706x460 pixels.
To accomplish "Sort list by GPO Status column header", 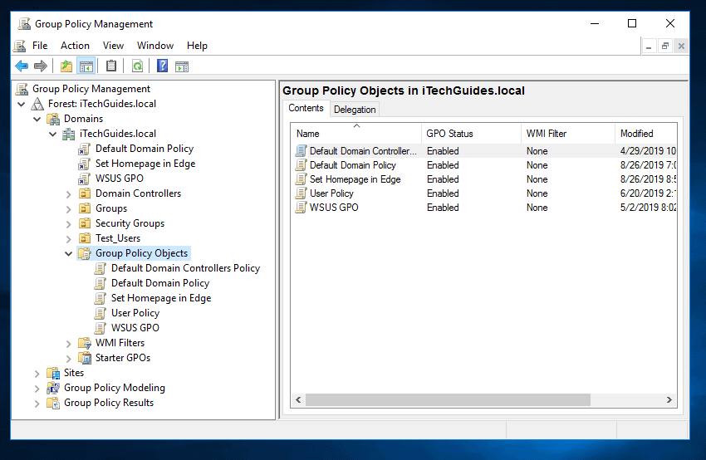I will click(449, 134).
